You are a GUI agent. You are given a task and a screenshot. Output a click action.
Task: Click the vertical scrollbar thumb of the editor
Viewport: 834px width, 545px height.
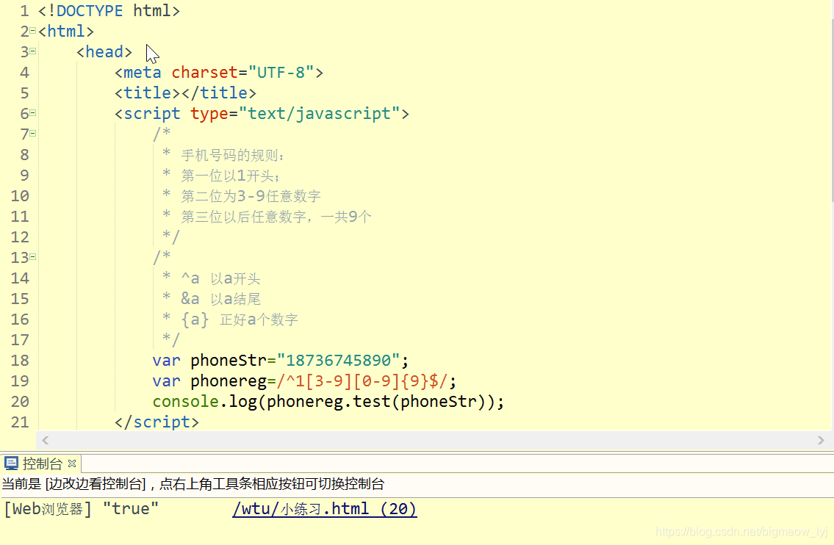832,111
